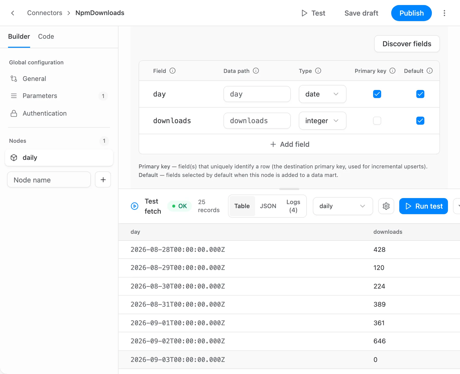460x374 pixels.
Task: Publish the connector
Action: (412, 13)
